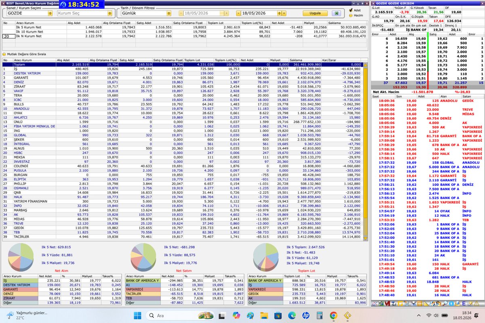485x323 pixels.
Task: Toggle Mutlak Değere Göre Sırala option
Action: pyautogui.click(x=24, y=54)
